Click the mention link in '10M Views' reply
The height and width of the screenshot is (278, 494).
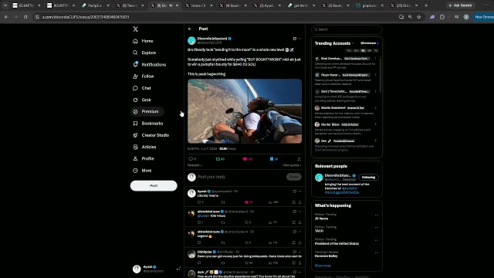tap(203, 216)
